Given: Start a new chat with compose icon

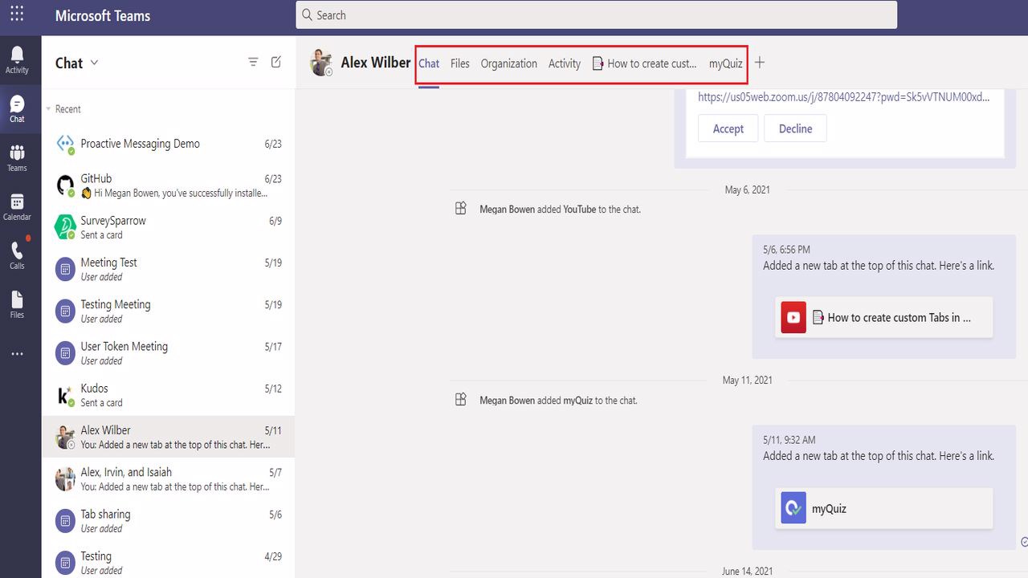Looking at the screenshot, I should pos(276,63).
